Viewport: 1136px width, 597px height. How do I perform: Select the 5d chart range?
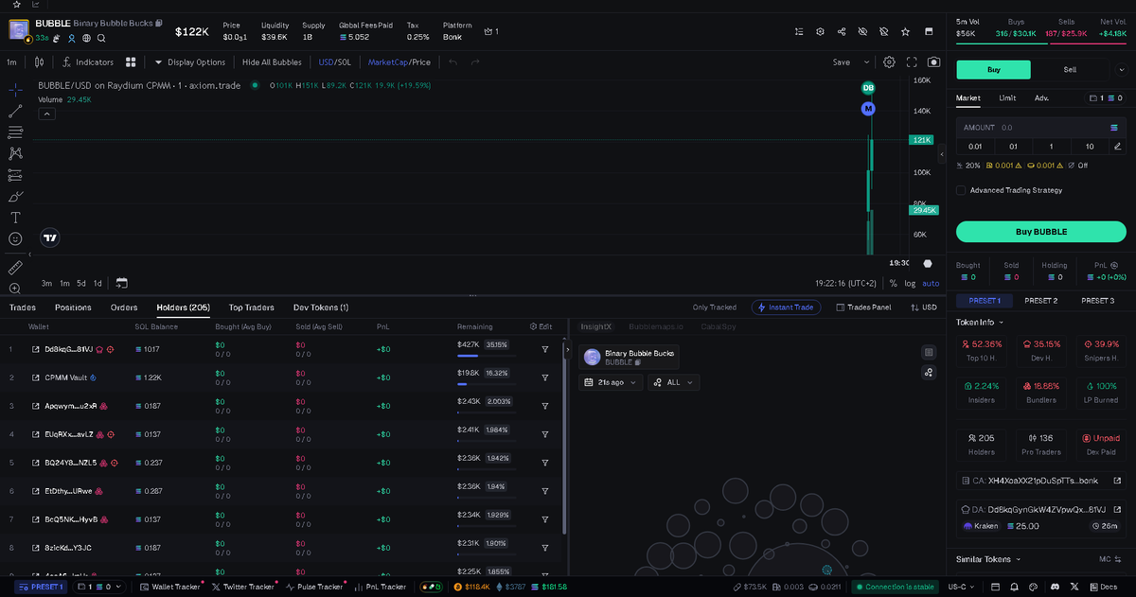[81, 283]
